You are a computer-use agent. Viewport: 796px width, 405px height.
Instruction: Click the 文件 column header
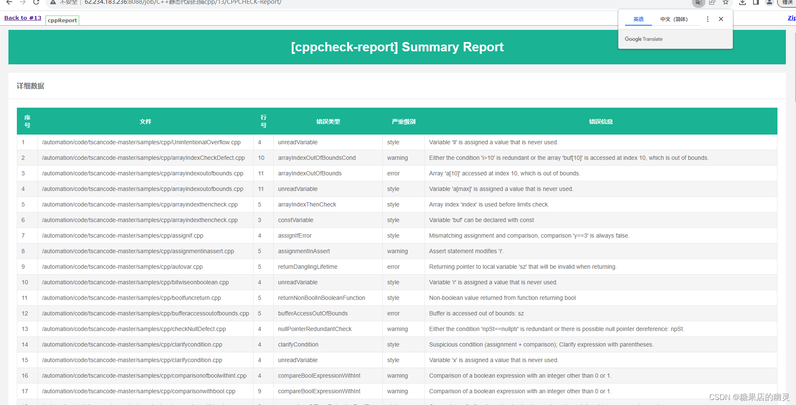[145, 122]
